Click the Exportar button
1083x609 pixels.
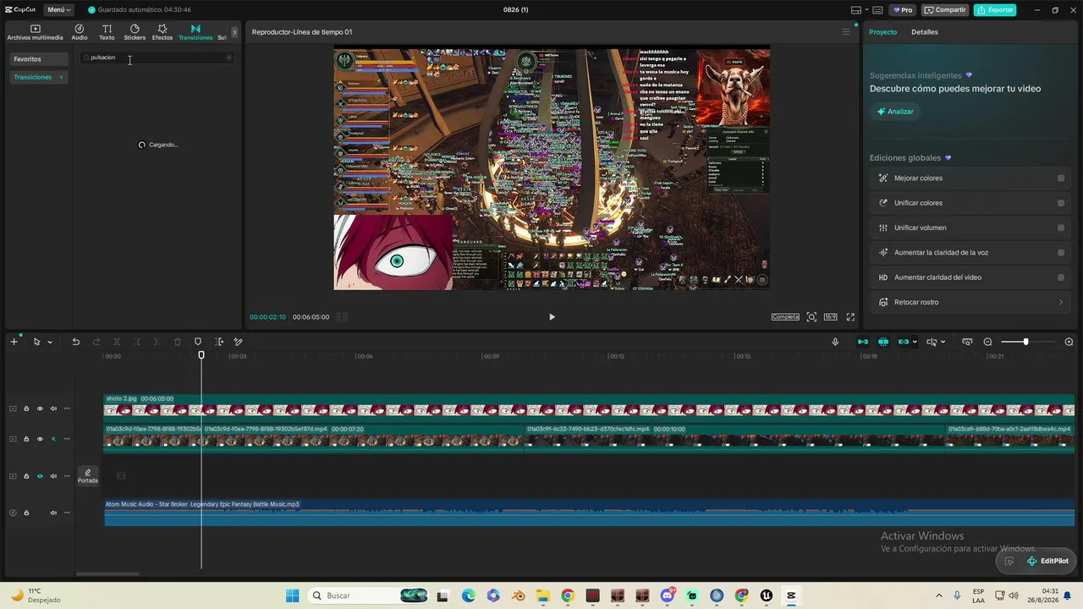click(x=995, y=10)
